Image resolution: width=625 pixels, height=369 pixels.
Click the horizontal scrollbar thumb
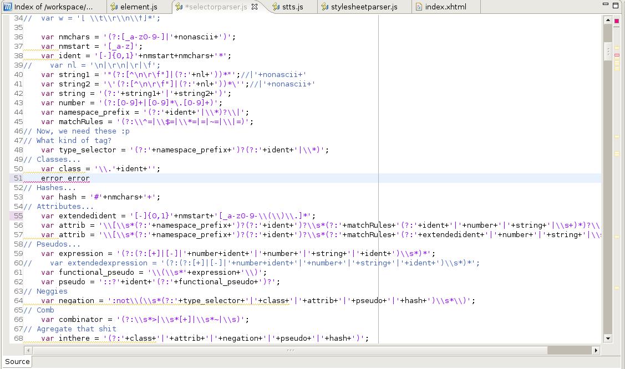point(290,350)
